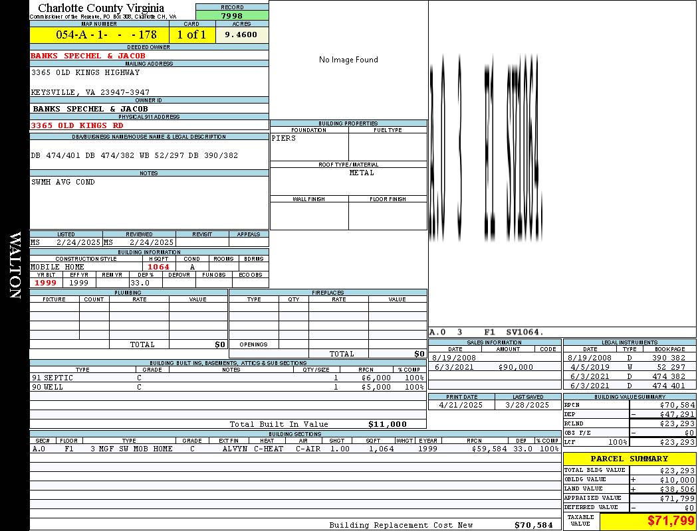Select mailing address 3365 Old Kings Highway
Viewport: 698px width, 531px height.
tap(86, 72)
